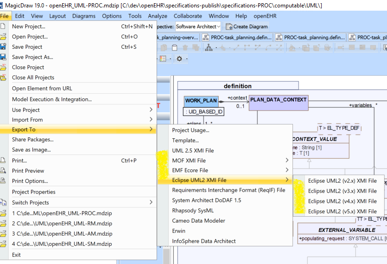Screen dimensions: 387x264
Task: Click the openEHR_UML-SM.mdzip recent file folder icon
Action: [3, 244]
